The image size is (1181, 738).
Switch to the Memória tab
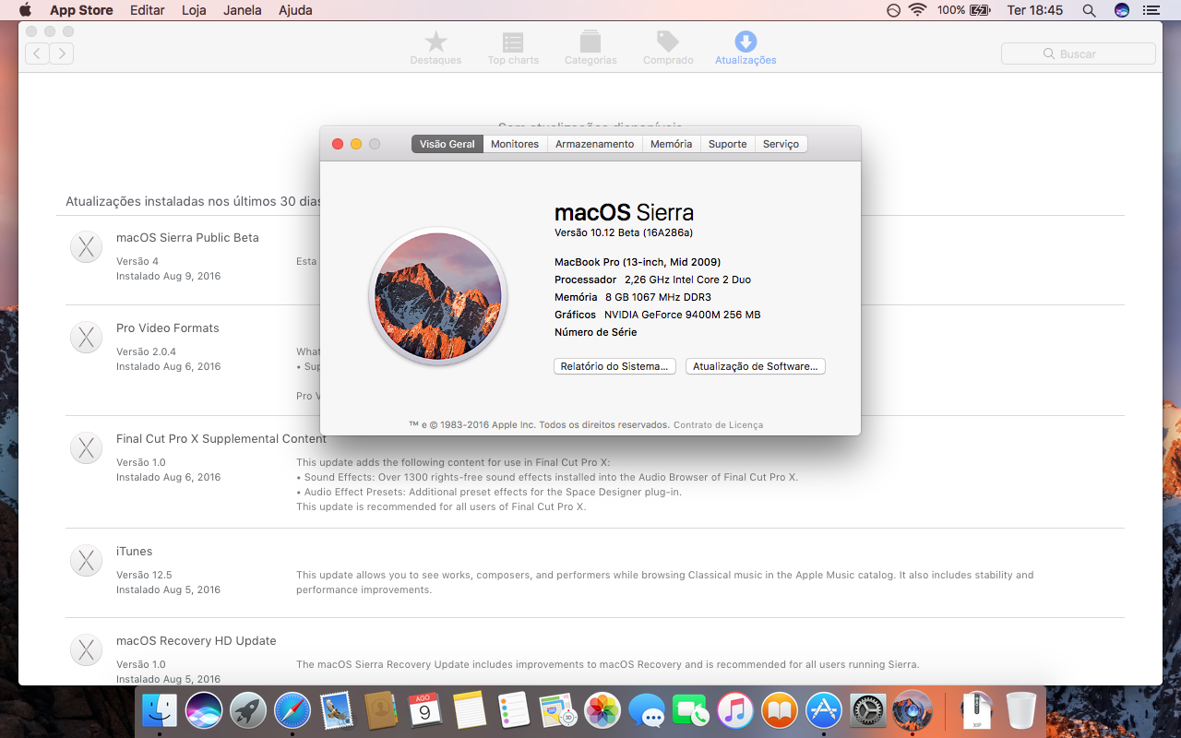671,144
